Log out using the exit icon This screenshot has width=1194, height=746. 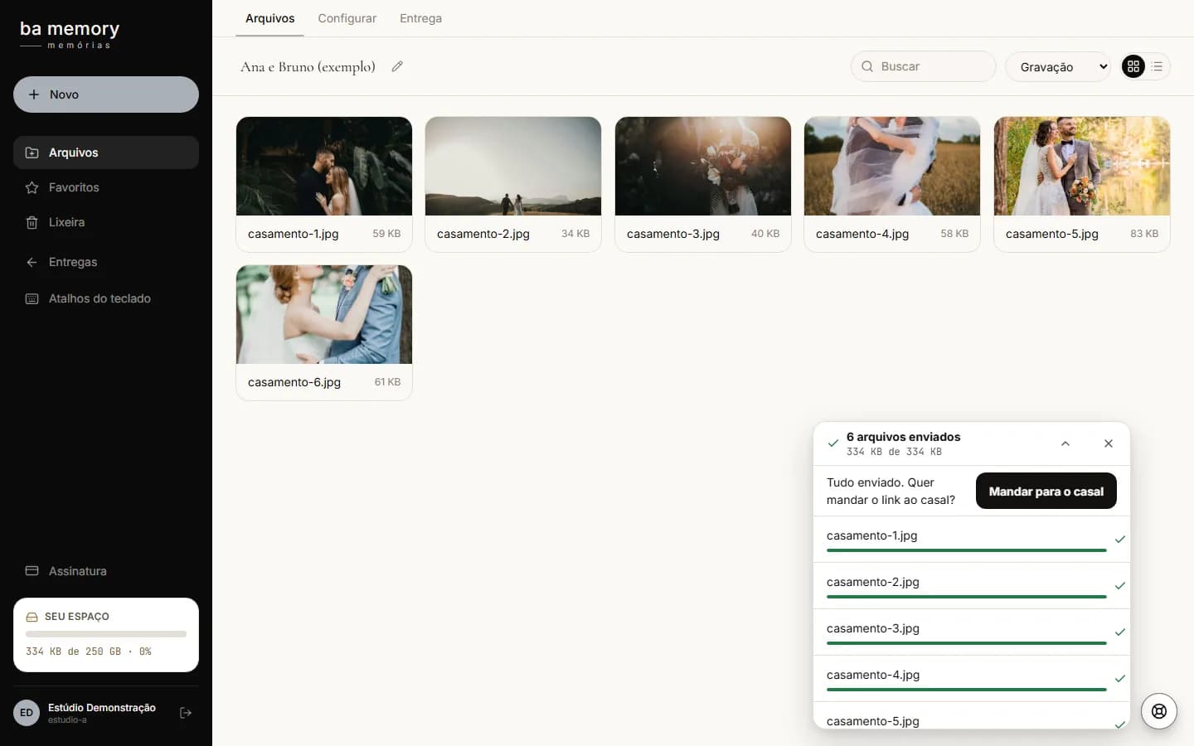pos(186,713)
